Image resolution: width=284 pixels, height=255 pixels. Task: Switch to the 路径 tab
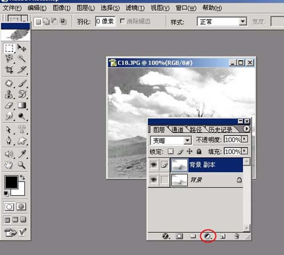tap(196, 130)
